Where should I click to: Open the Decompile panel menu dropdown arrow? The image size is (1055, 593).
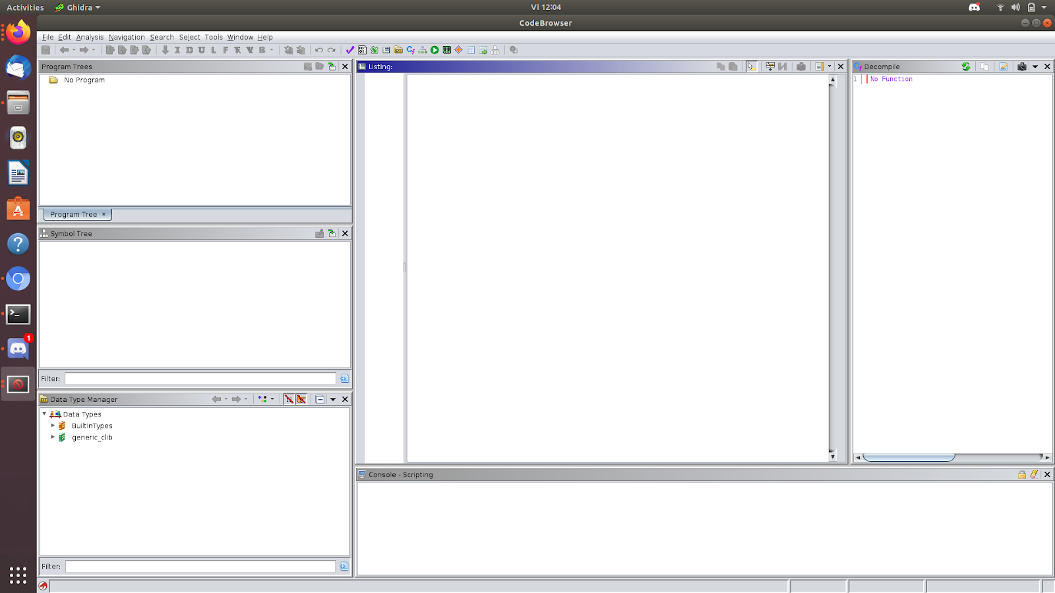tap(1035, 67)
